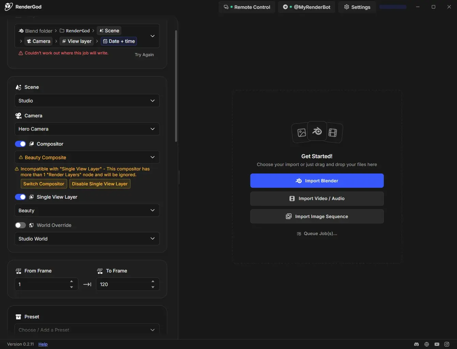The width and height of the screenshot is (457, 349).
Task: Click Import Image Sequence button
Action: click(317, 216)
